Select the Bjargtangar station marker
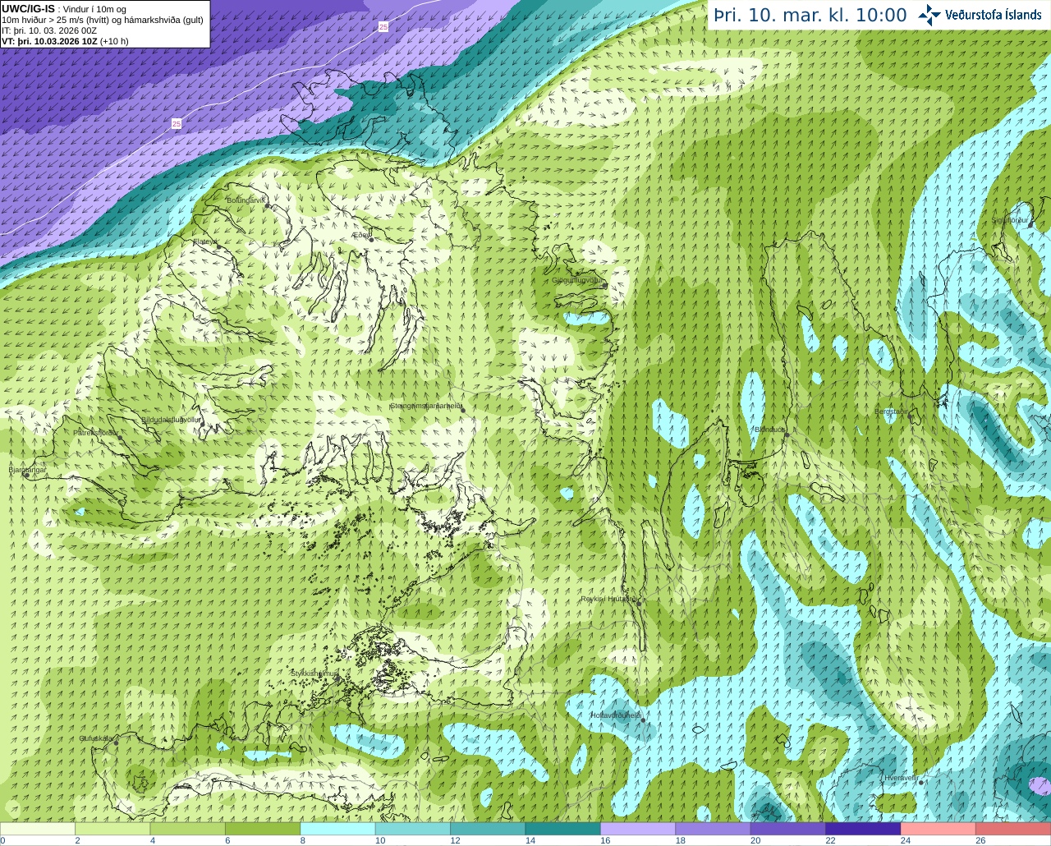Image resolution: width=1051 pixels, height=846 pixels. pyautogui.click(x=26, y=476)
